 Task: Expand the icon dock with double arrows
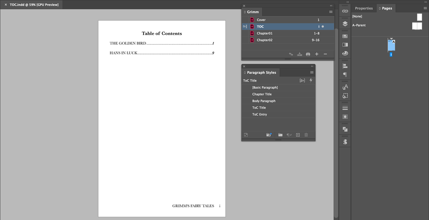point(348,2)
